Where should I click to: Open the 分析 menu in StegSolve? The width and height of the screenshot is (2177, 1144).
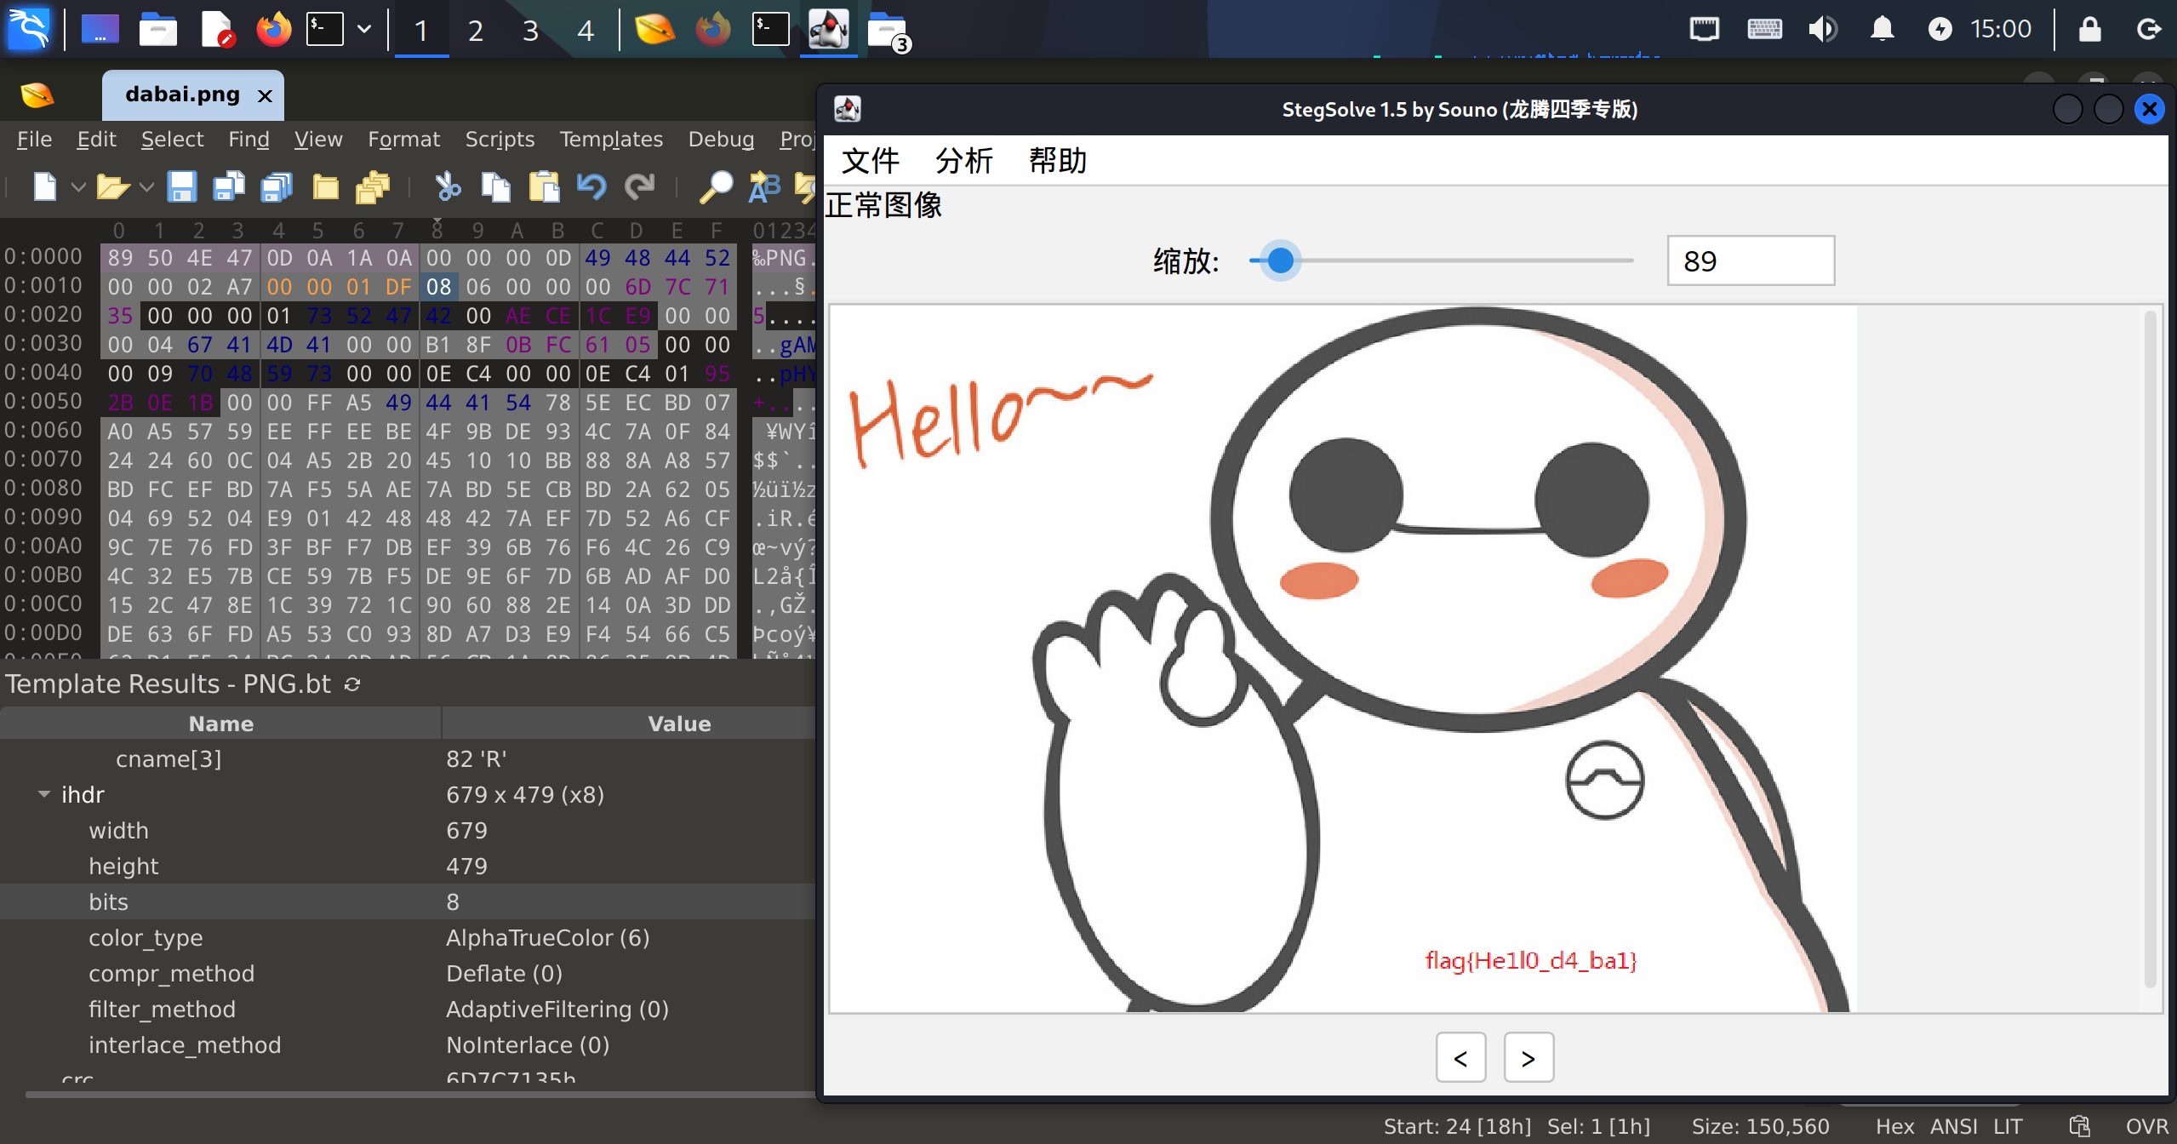click(x=963, y=160)
